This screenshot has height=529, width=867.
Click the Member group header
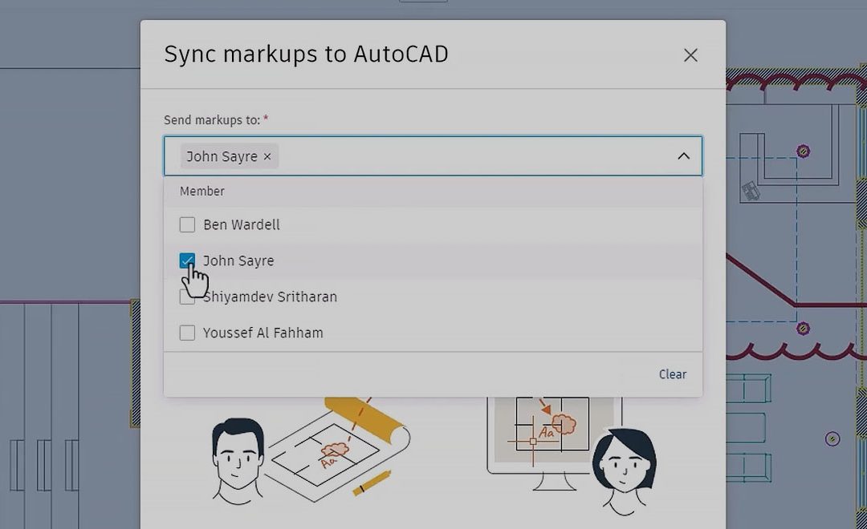(202, 191)
